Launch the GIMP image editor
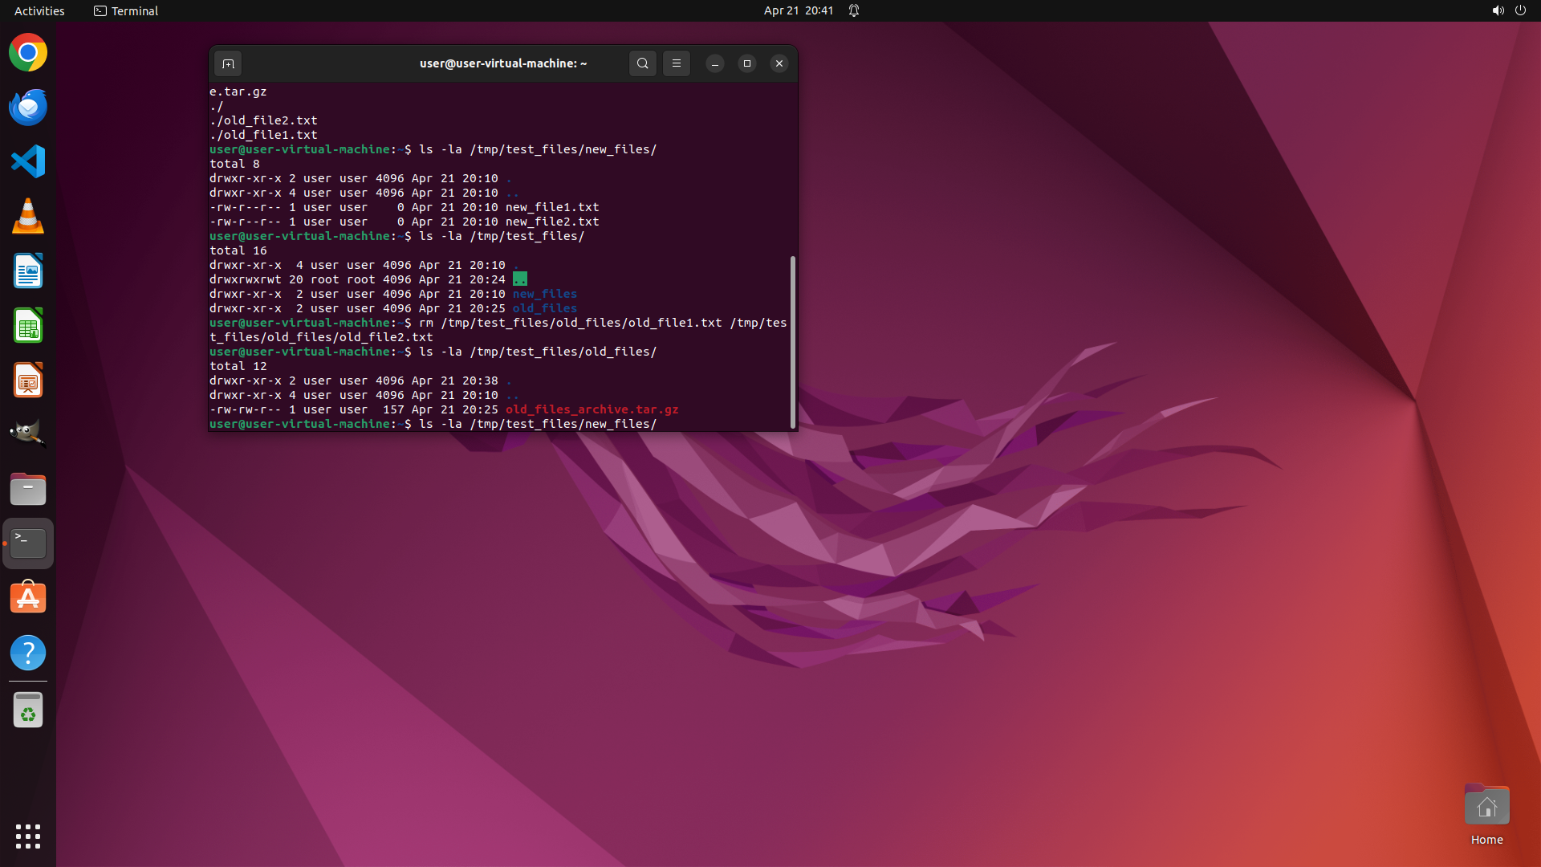Image resolution: width=1541 pixels, height=867 pixels. coord(28,434)
